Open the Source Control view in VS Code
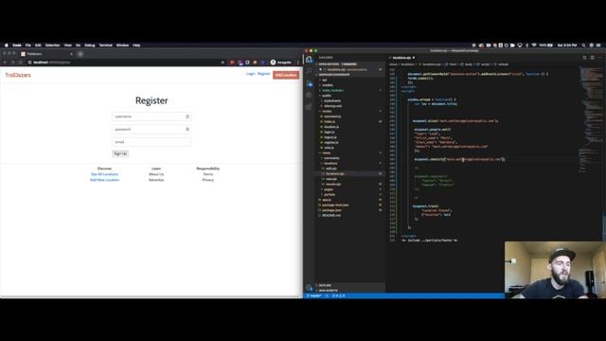The image size is (606, 341). pyautogui.click(x=309, y=83)
